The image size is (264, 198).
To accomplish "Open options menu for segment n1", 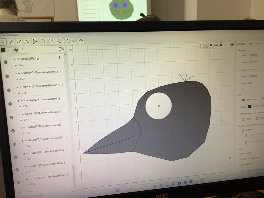I will 60,57.
